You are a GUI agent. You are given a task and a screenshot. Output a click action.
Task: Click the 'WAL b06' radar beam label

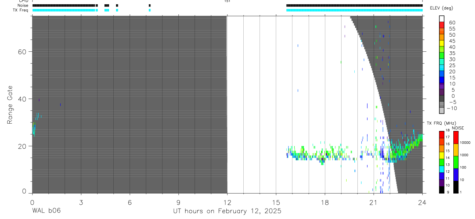46,211
